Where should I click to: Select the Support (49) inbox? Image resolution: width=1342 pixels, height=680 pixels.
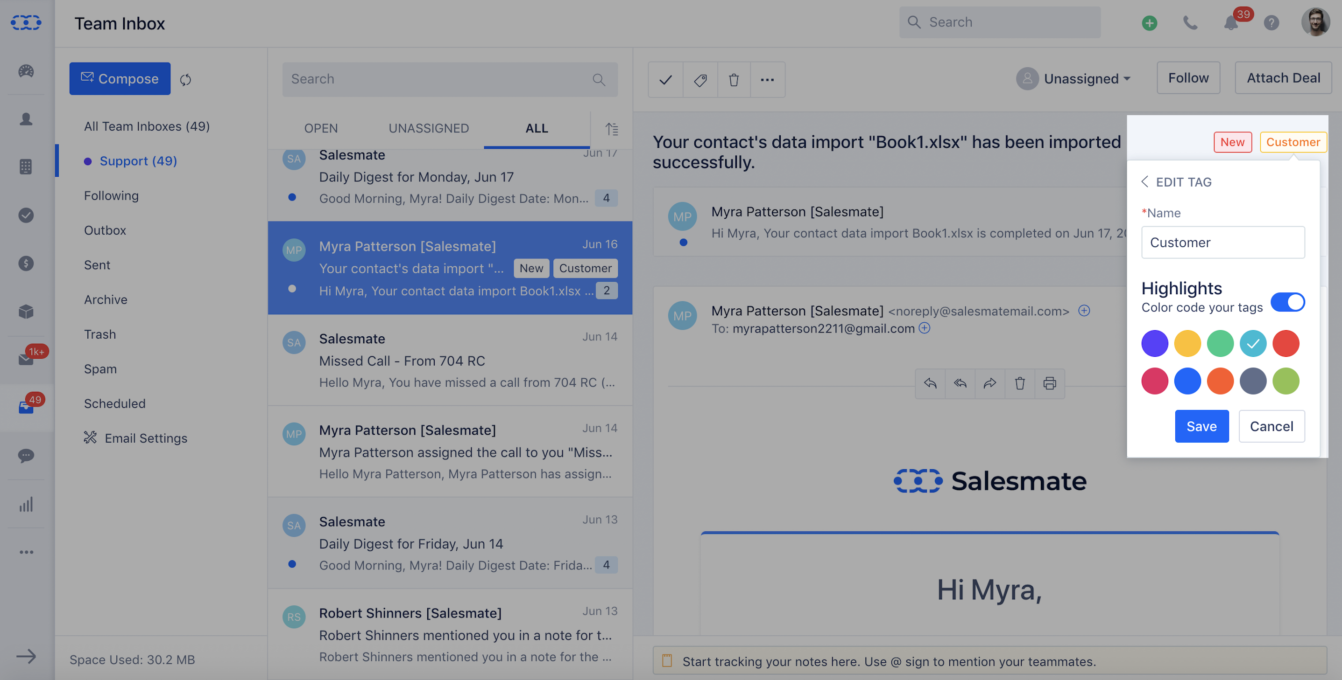point(138,161)
